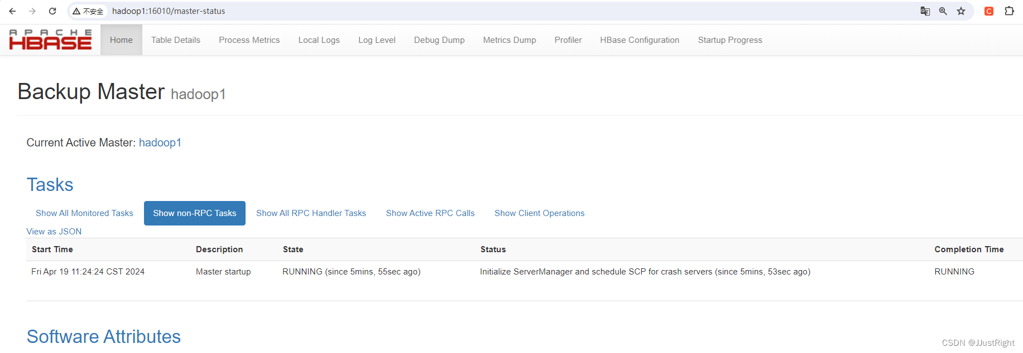Click the RUNNING completion time cell
Image resolution: width=1023 pixels, height=353 pixels.
click(x=954, y=272)
